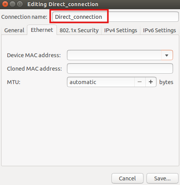Minimize the connection editor window
Viewport: 180px width, 185px height.
12,4
